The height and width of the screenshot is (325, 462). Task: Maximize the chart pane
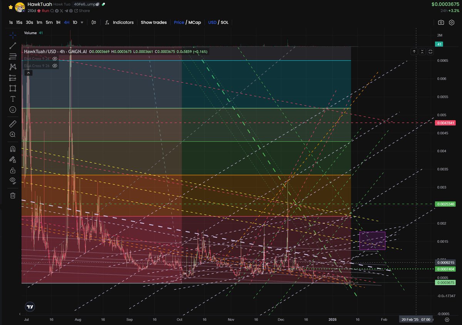coord(430,51)
